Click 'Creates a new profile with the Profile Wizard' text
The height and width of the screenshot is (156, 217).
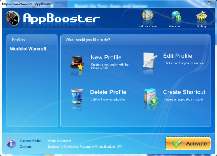(110, 66)
